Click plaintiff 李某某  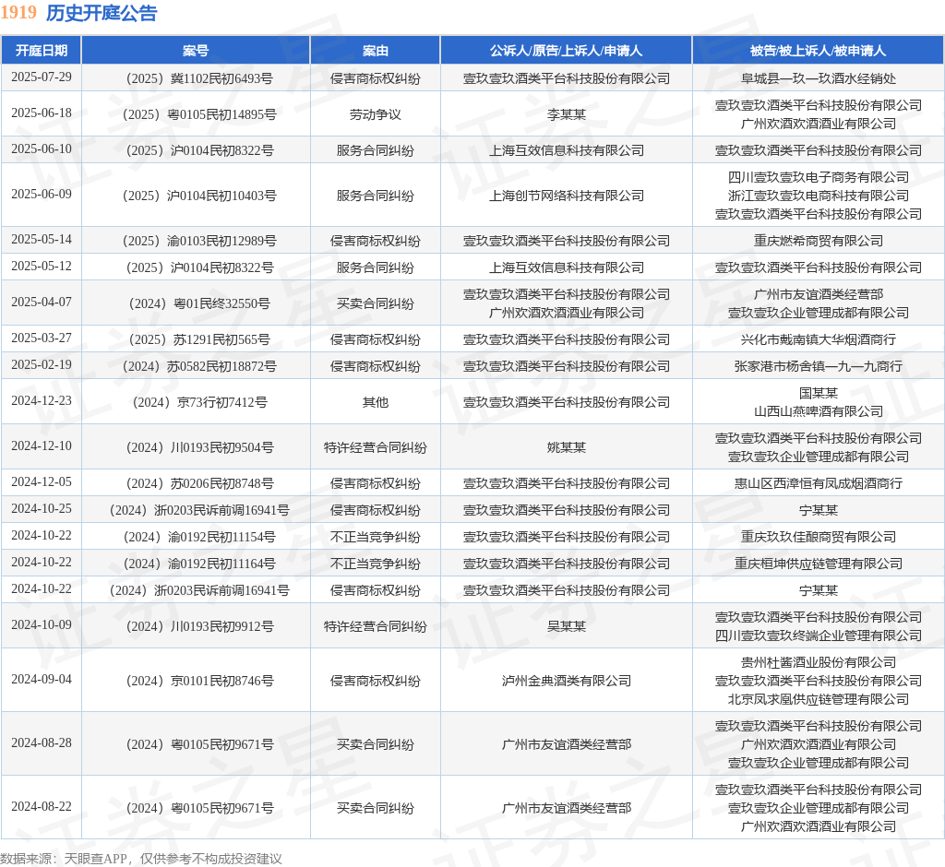[x=566, y=114]
